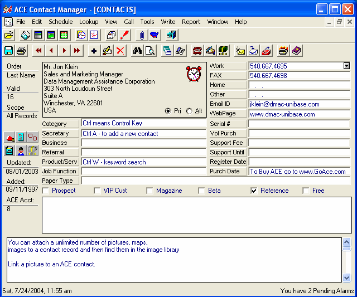Click the red telephone dial icon
This screenshot has width=357, height=297.
(x=197, y=51)
